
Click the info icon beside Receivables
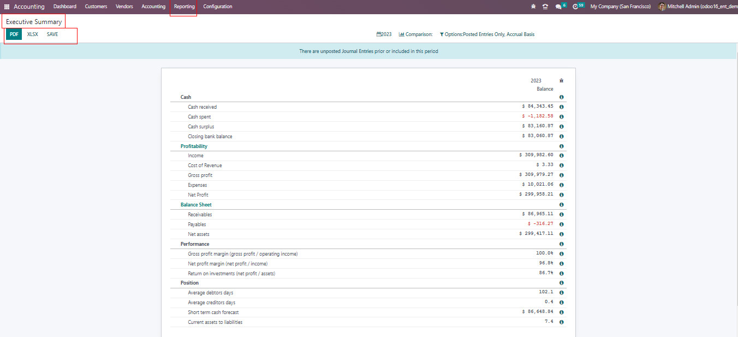point(561,215)
